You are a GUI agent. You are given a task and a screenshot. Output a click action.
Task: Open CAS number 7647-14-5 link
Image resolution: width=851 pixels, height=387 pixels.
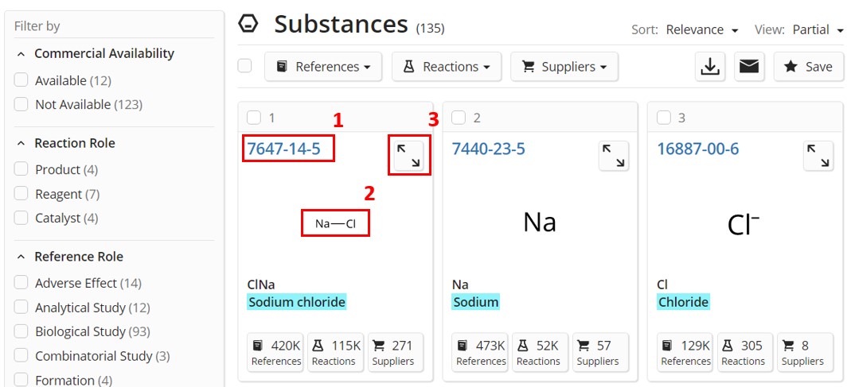[x=284, y=149]
